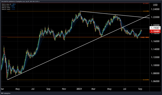Click the Nov label on time axis
This screenshot has width=162, height=95.
(x=64, y=89)
